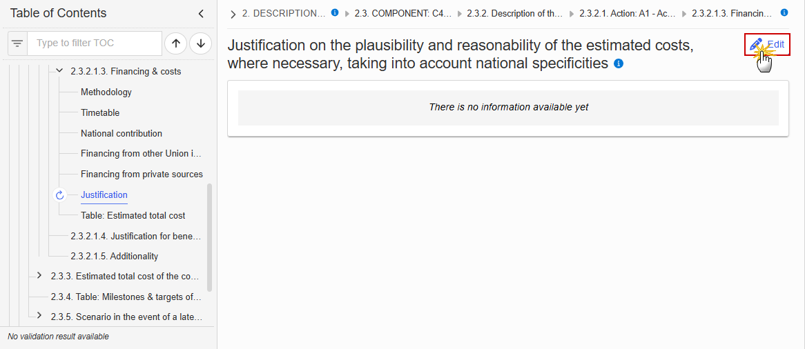Expand 2.3.3. Estimated total cost node
This screenshot has height=349, width=805.
pos(39,276)
